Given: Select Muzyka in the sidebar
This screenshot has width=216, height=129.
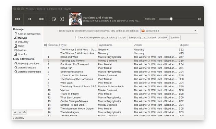Looking at the screenshot, I should coord(21,38).
